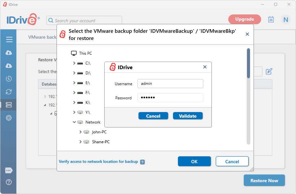Click the E:\ drive icon
This screenshot has height=194, width=296.
click(x=80, y=83)
